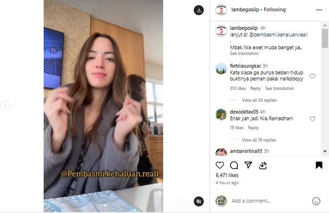The width and height of the screenshot is (329, 213).
Task: Click Reply under fietriasungkar's comment
Action: point(255,88)
